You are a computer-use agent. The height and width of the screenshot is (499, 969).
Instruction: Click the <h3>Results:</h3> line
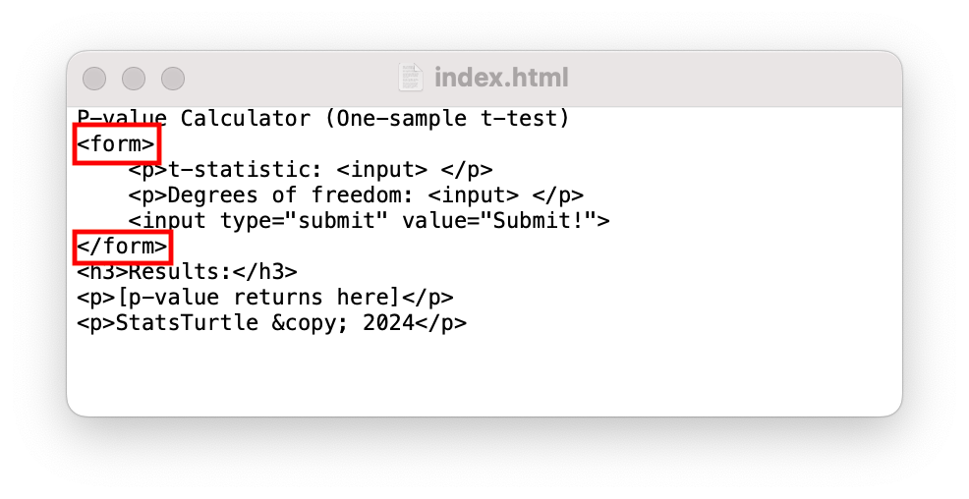(x=188, y=272)
